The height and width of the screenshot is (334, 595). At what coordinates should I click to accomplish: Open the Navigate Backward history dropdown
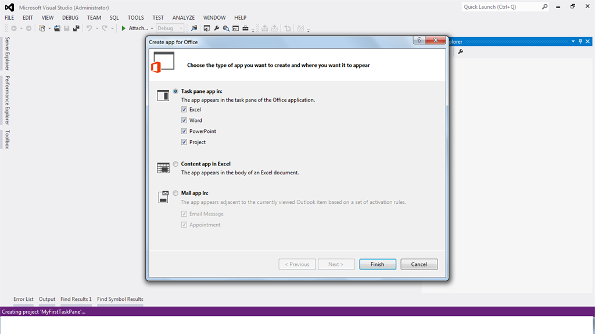21,28
